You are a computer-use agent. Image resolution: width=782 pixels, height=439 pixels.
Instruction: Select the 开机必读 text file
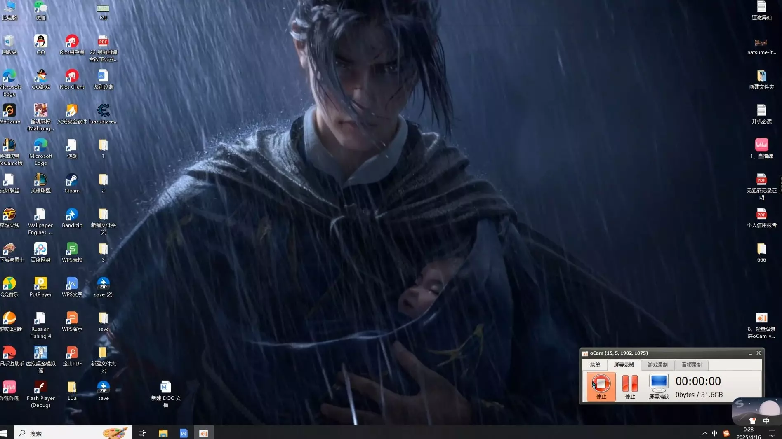(761, 114)
